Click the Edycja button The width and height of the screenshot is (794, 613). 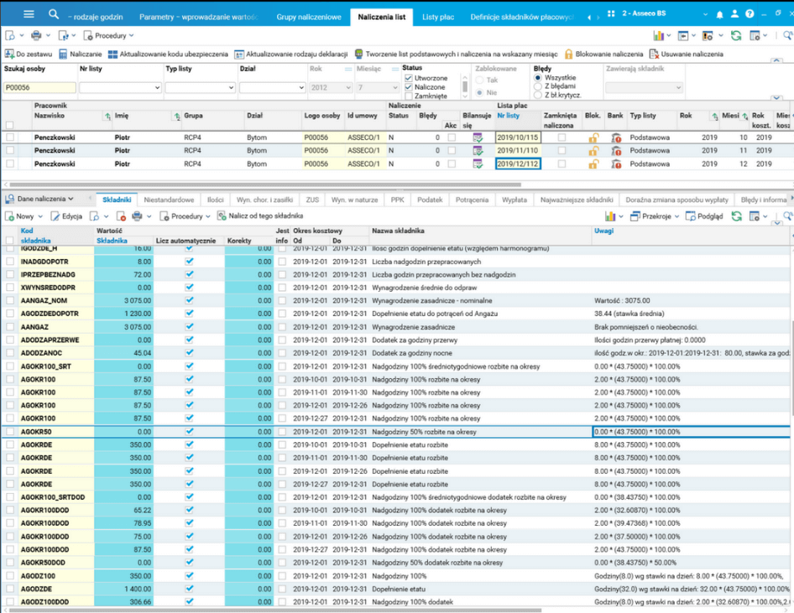pos(66,216)
